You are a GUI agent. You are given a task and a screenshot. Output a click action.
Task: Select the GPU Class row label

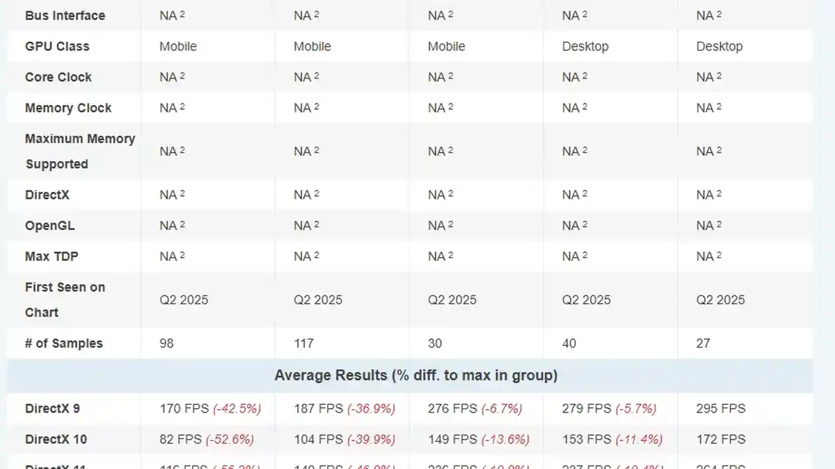(57, 47)
